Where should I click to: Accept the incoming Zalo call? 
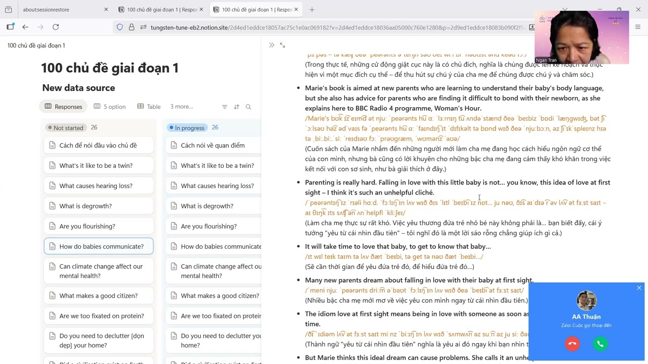click(x=600, y=344)
